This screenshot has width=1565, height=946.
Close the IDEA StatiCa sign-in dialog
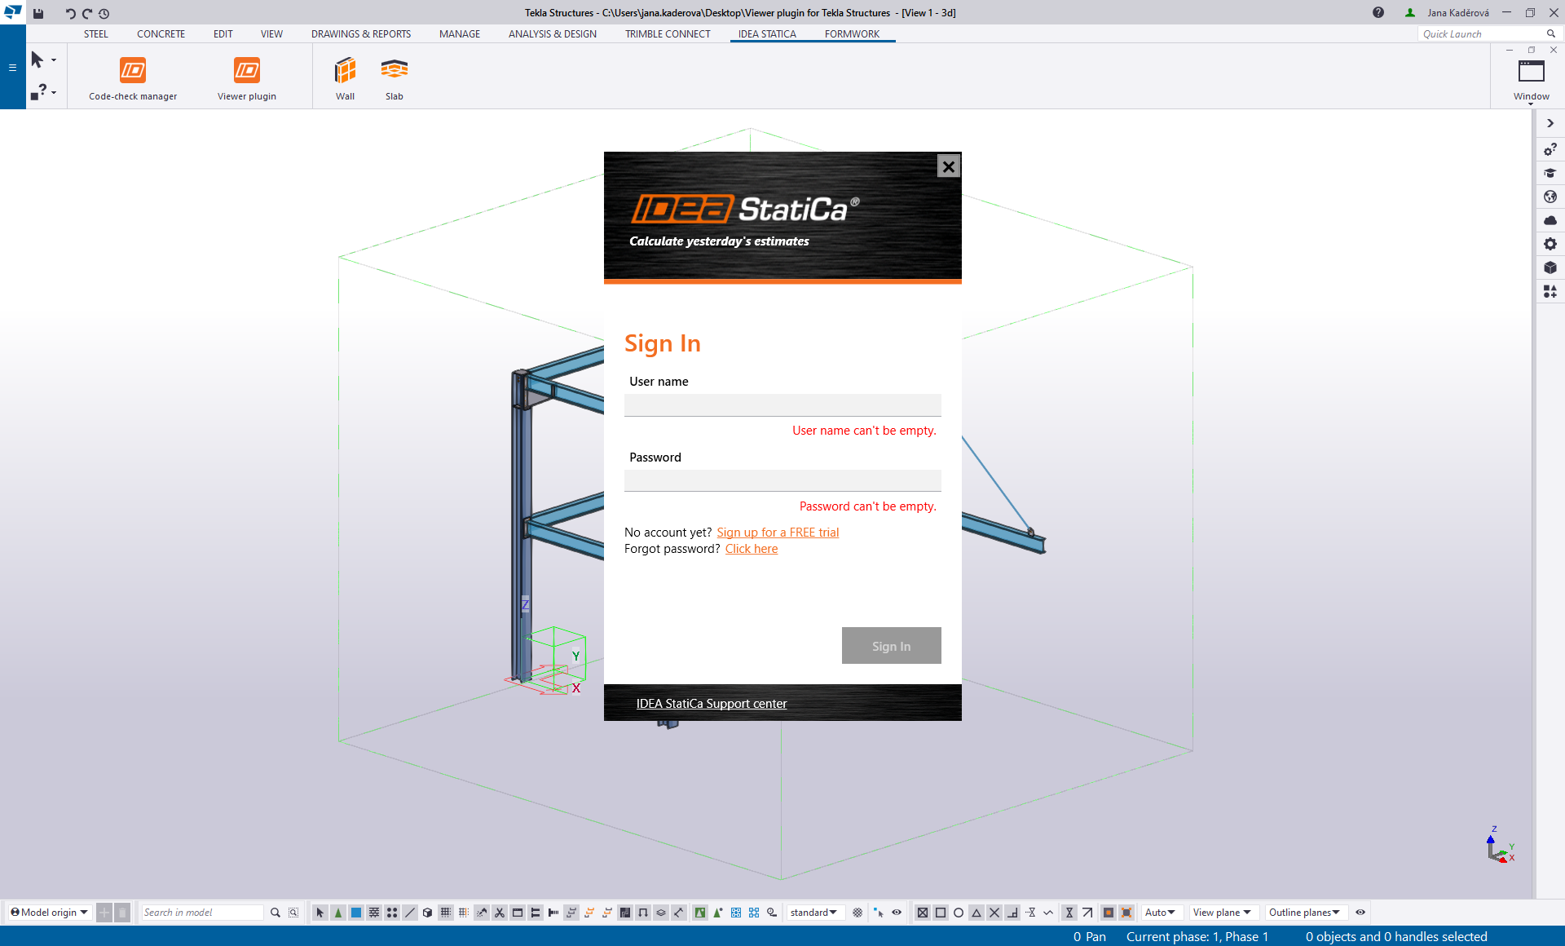(x=948, y=166)
